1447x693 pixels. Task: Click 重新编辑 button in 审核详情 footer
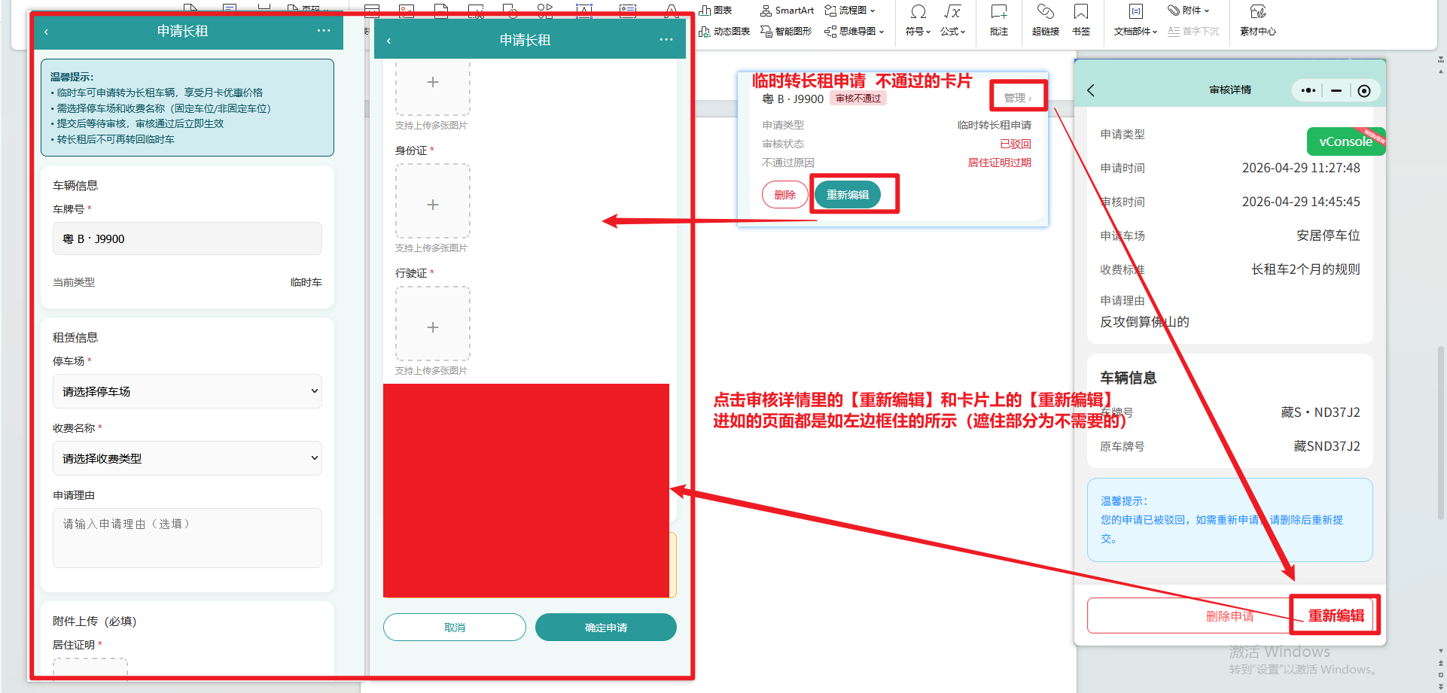(x=1336, y=615)
